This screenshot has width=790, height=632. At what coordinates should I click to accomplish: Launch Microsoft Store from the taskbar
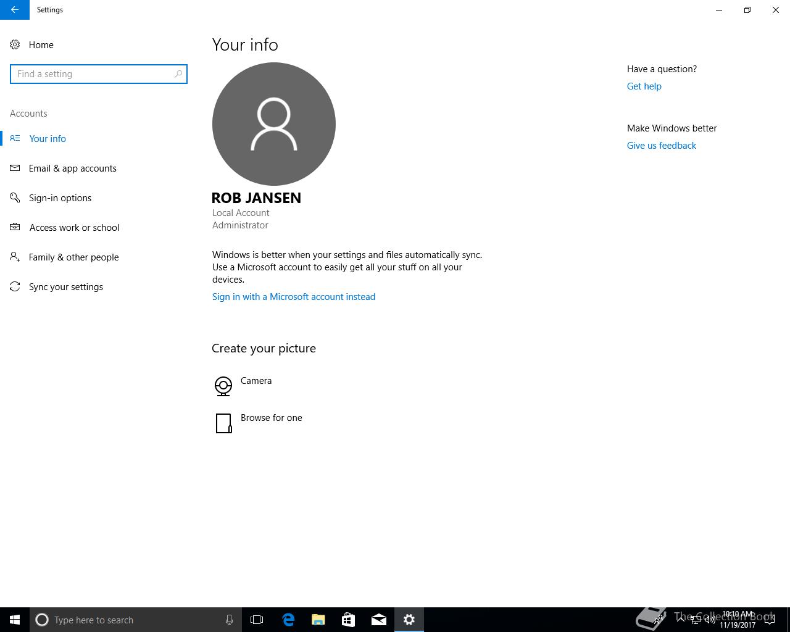(x=348, y=620)
